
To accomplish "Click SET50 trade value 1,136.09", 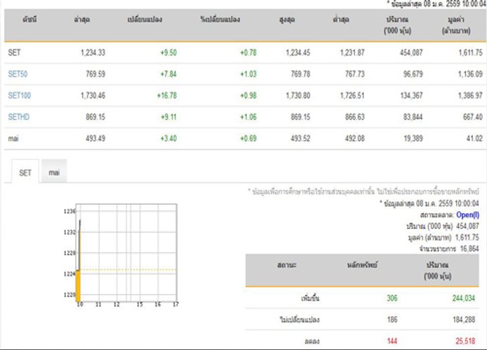I will click(470, 74).
